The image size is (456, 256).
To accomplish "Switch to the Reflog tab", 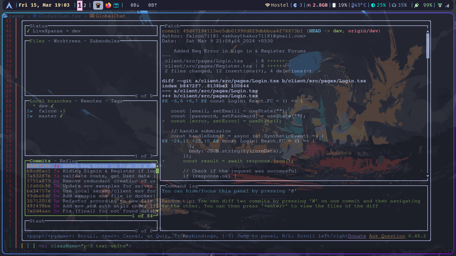I will [x=69, y=161].
